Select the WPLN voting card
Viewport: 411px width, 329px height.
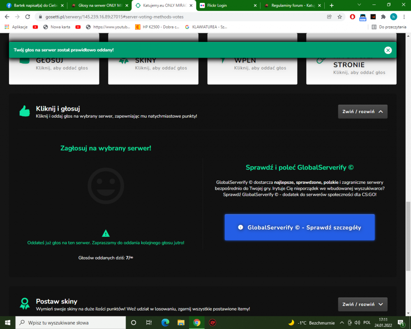point(252,71)
